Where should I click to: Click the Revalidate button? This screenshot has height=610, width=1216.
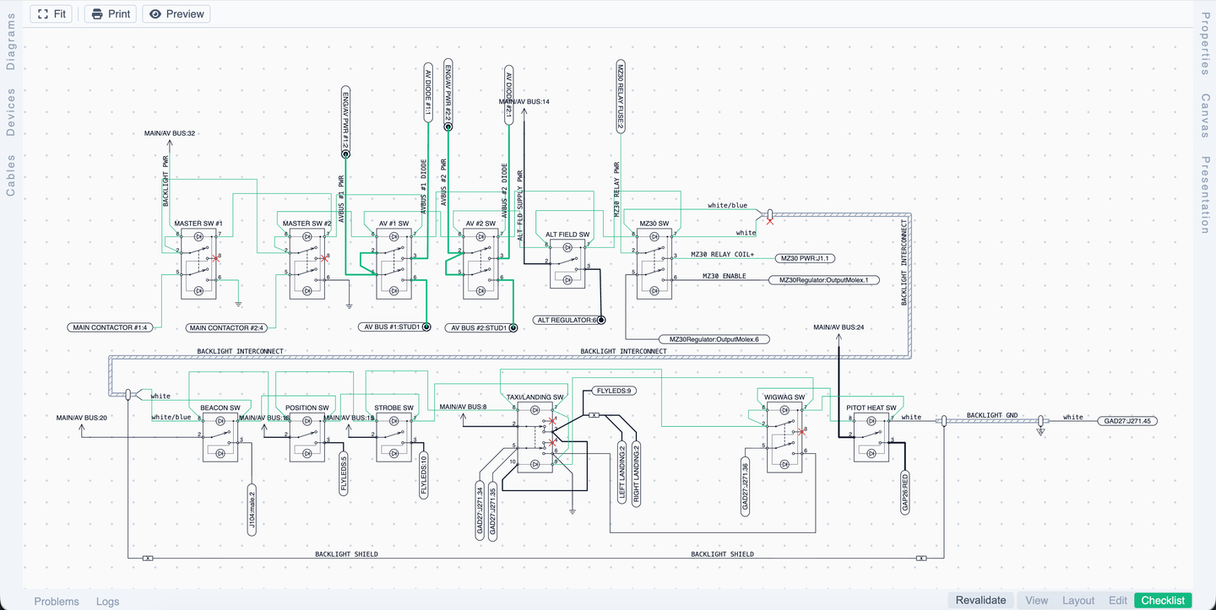tap(980, 600)
